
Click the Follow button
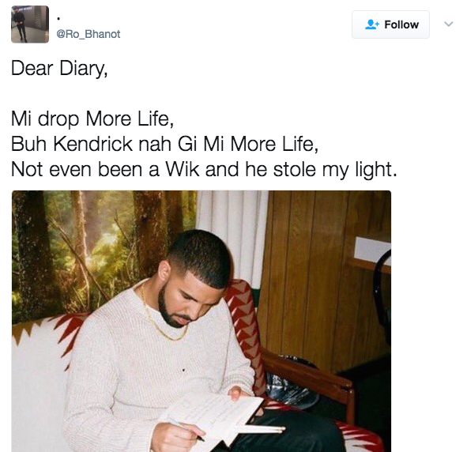click(390, 24)
